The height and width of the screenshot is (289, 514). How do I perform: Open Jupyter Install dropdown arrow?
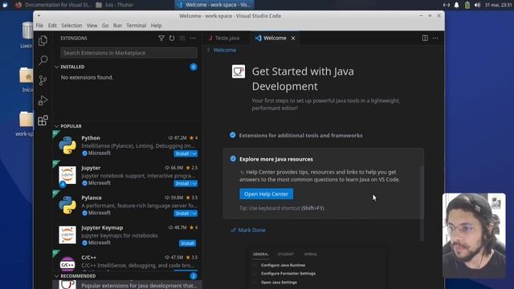194,184
